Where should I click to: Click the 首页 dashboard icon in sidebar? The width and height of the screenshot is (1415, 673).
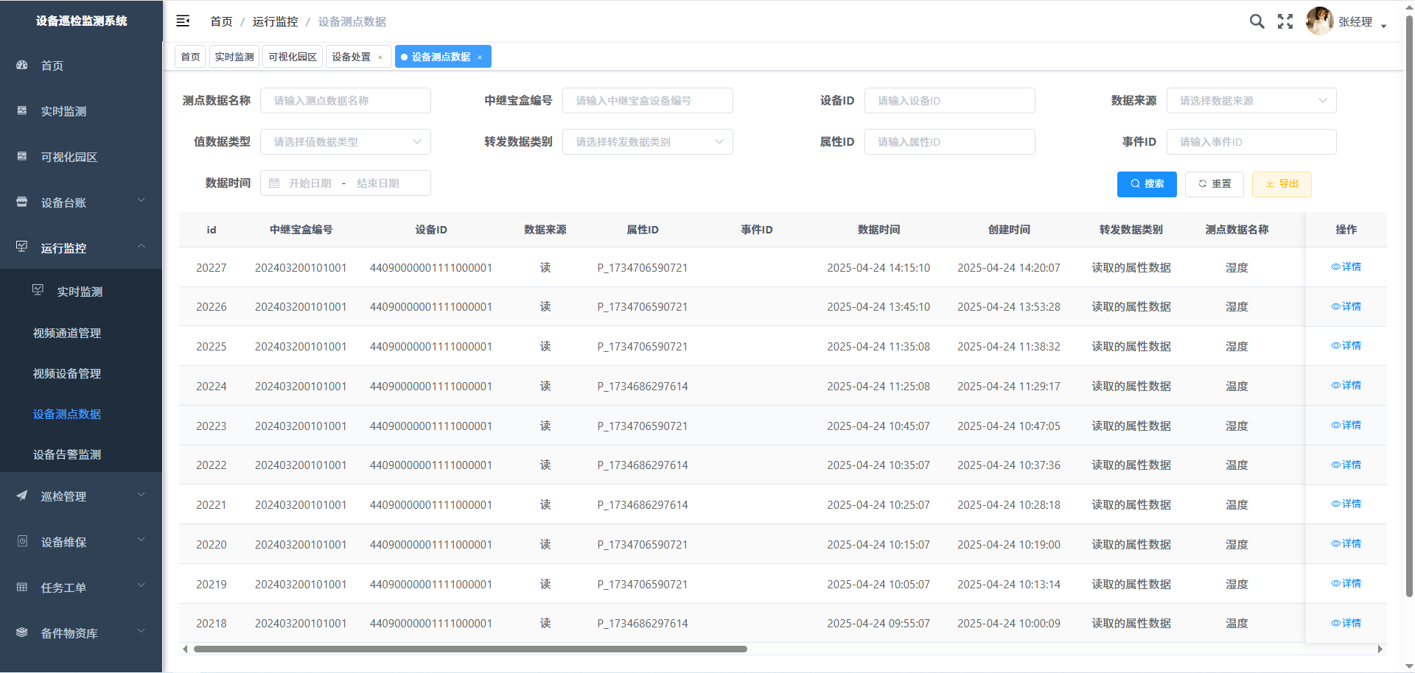coord(22,66)
